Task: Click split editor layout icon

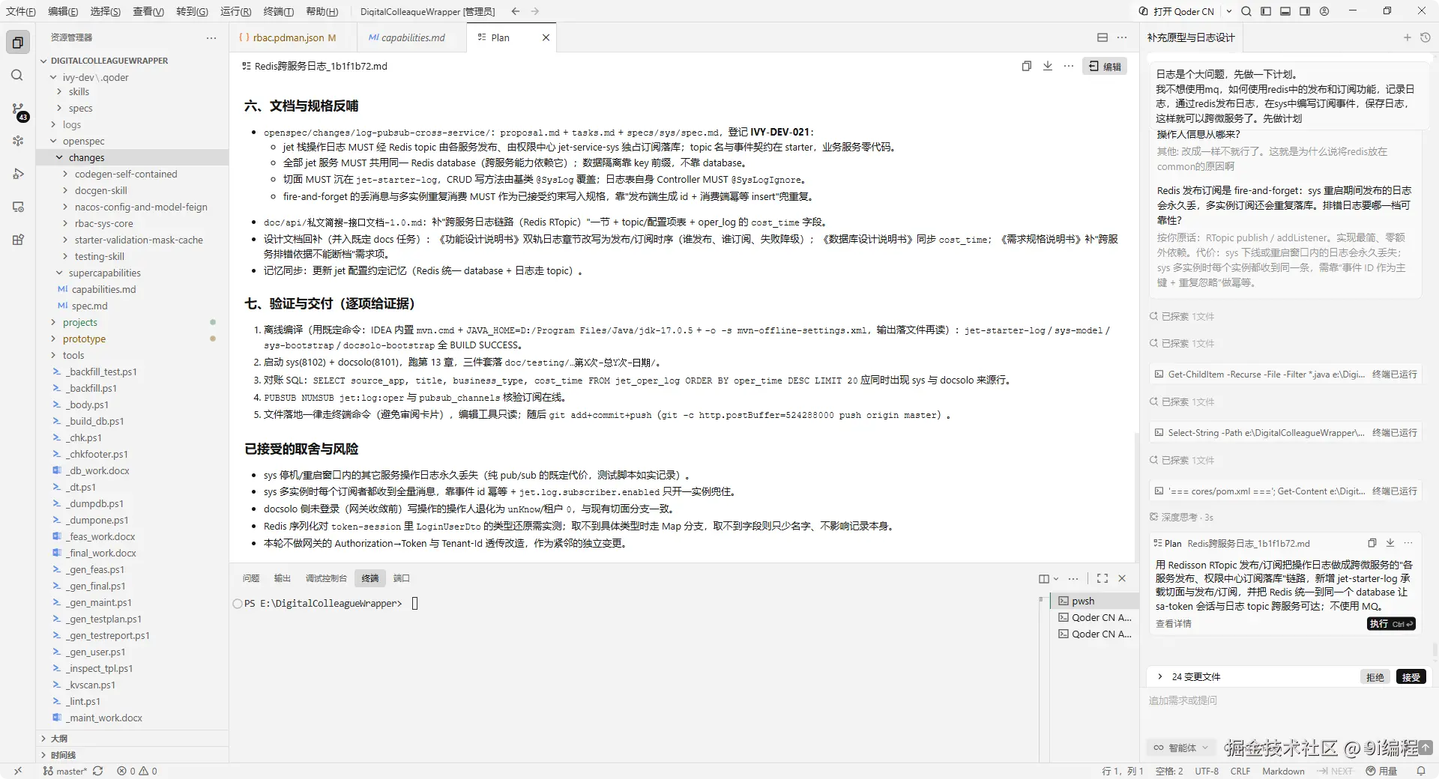Action: coord(1102,37)
